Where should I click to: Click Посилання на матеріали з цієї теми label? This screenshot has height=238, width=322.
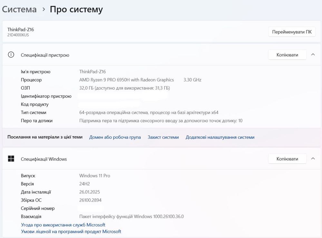point(45,137)
